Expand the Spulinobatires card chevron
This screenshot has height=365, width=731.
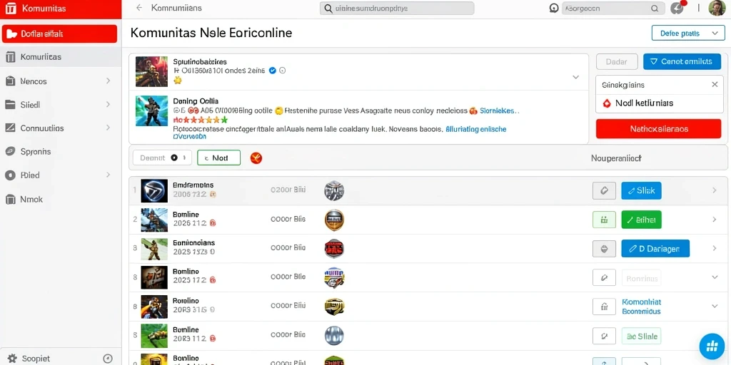click(x=576, y=77)
